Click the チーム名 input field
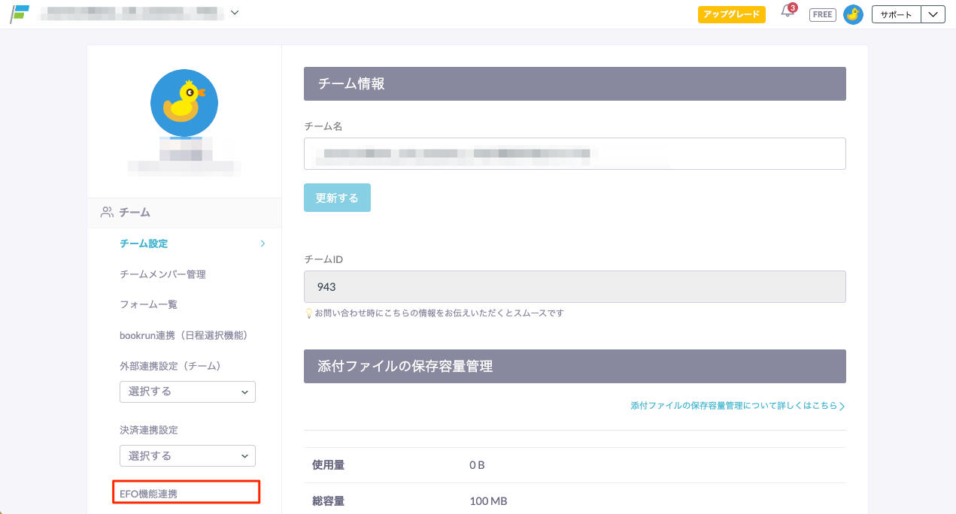The height and width of the screenshot is (514, 956). pos(575,154)
